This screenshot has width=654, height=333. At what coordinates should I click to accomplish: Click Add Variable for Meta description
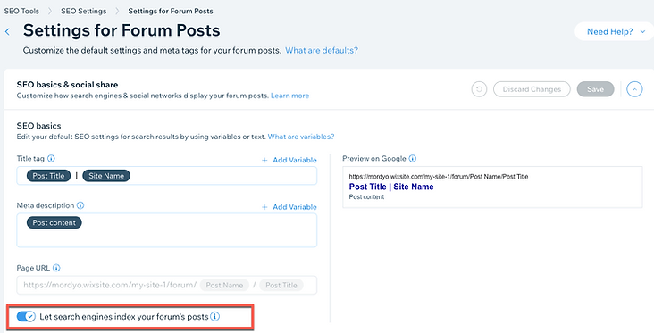pos(289,207)
